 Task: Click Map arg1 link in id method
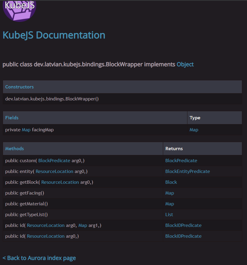(x=83, y=225)
